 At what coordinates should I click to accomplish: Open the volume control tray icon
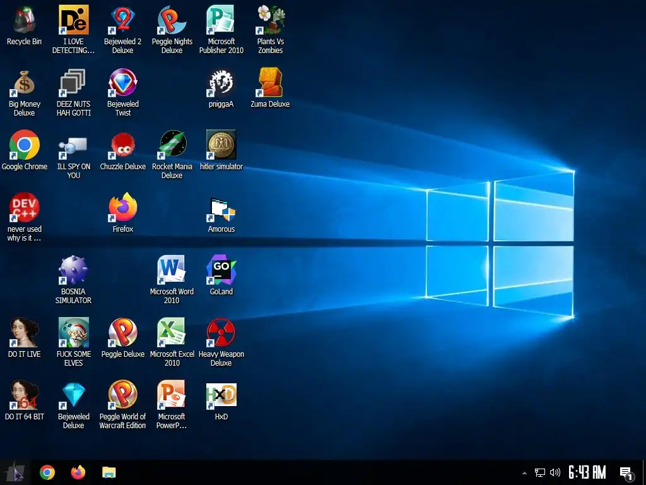pos(555,472)
